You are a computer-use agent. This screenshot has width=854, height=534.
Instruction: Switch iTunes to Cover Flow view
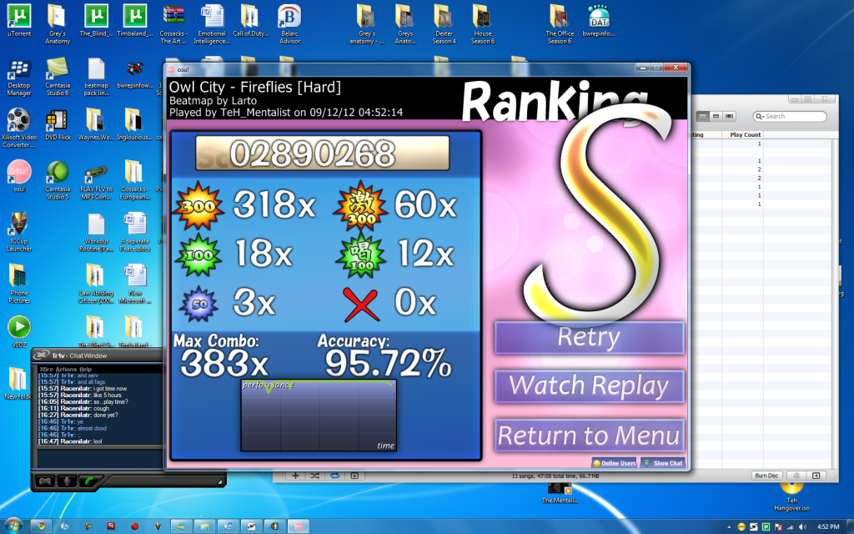[729, 116]
